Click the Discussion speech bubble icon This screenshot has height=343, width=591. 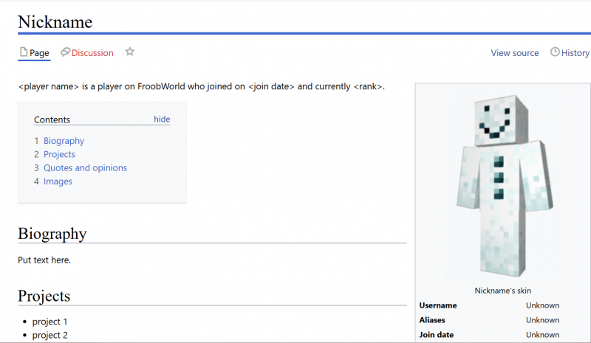pos(65,52)
